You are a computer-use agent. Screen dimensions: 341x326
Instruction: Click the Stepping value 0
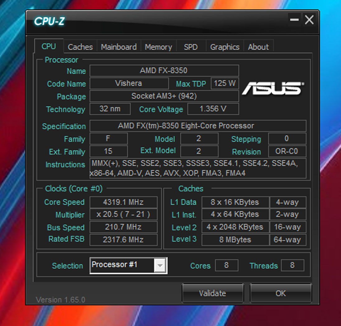287,138
